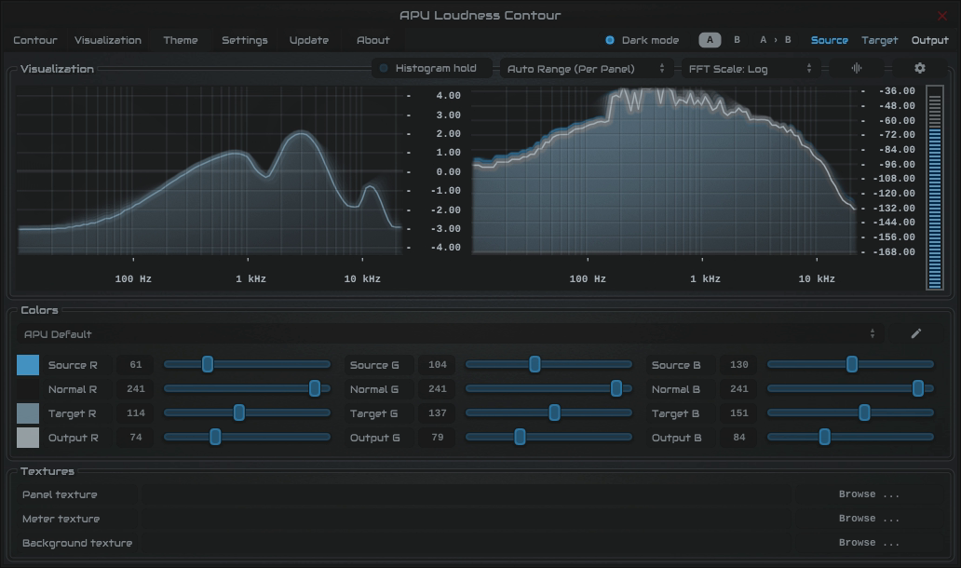
Task: Click the Source G slider handle
Action: [x=535, y=364]
